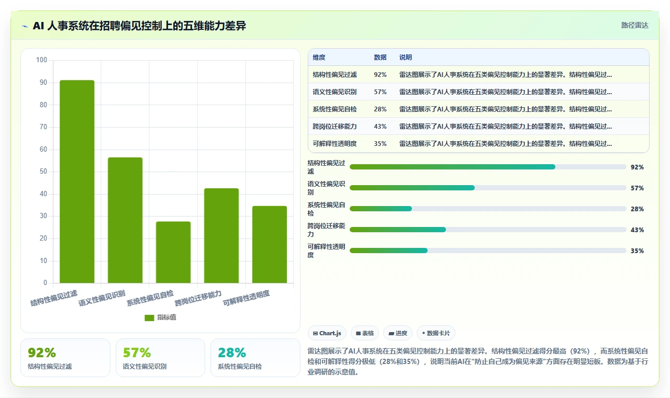Click the 数据 column header

(380, 58)
